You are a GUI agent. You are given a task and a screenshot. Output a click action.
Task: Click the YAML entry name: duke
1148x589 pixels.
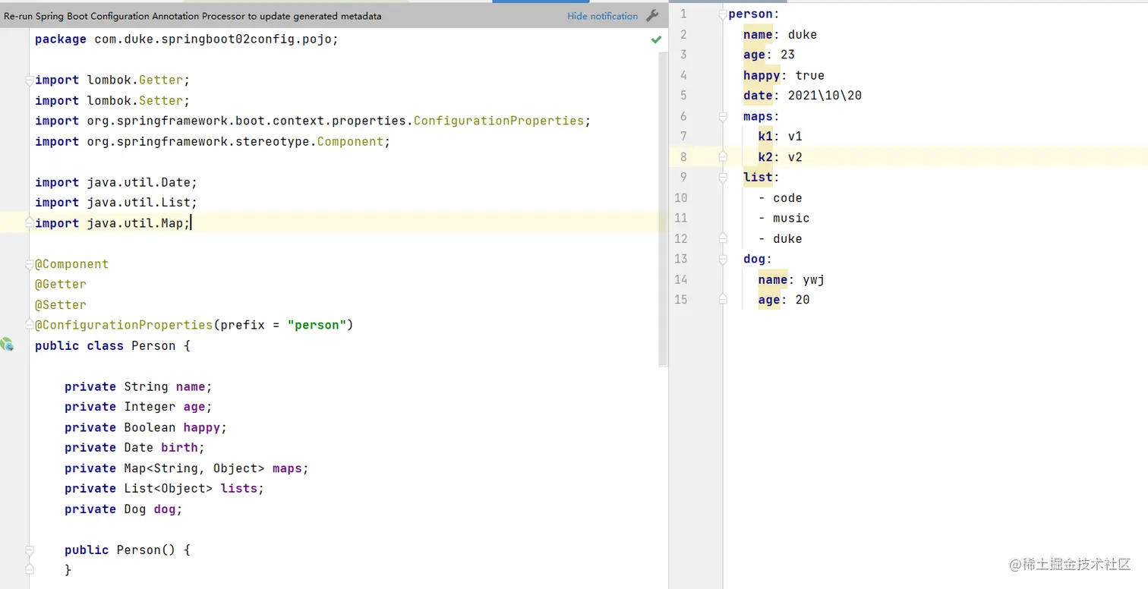pyautogui.click(x=781, y=34)
